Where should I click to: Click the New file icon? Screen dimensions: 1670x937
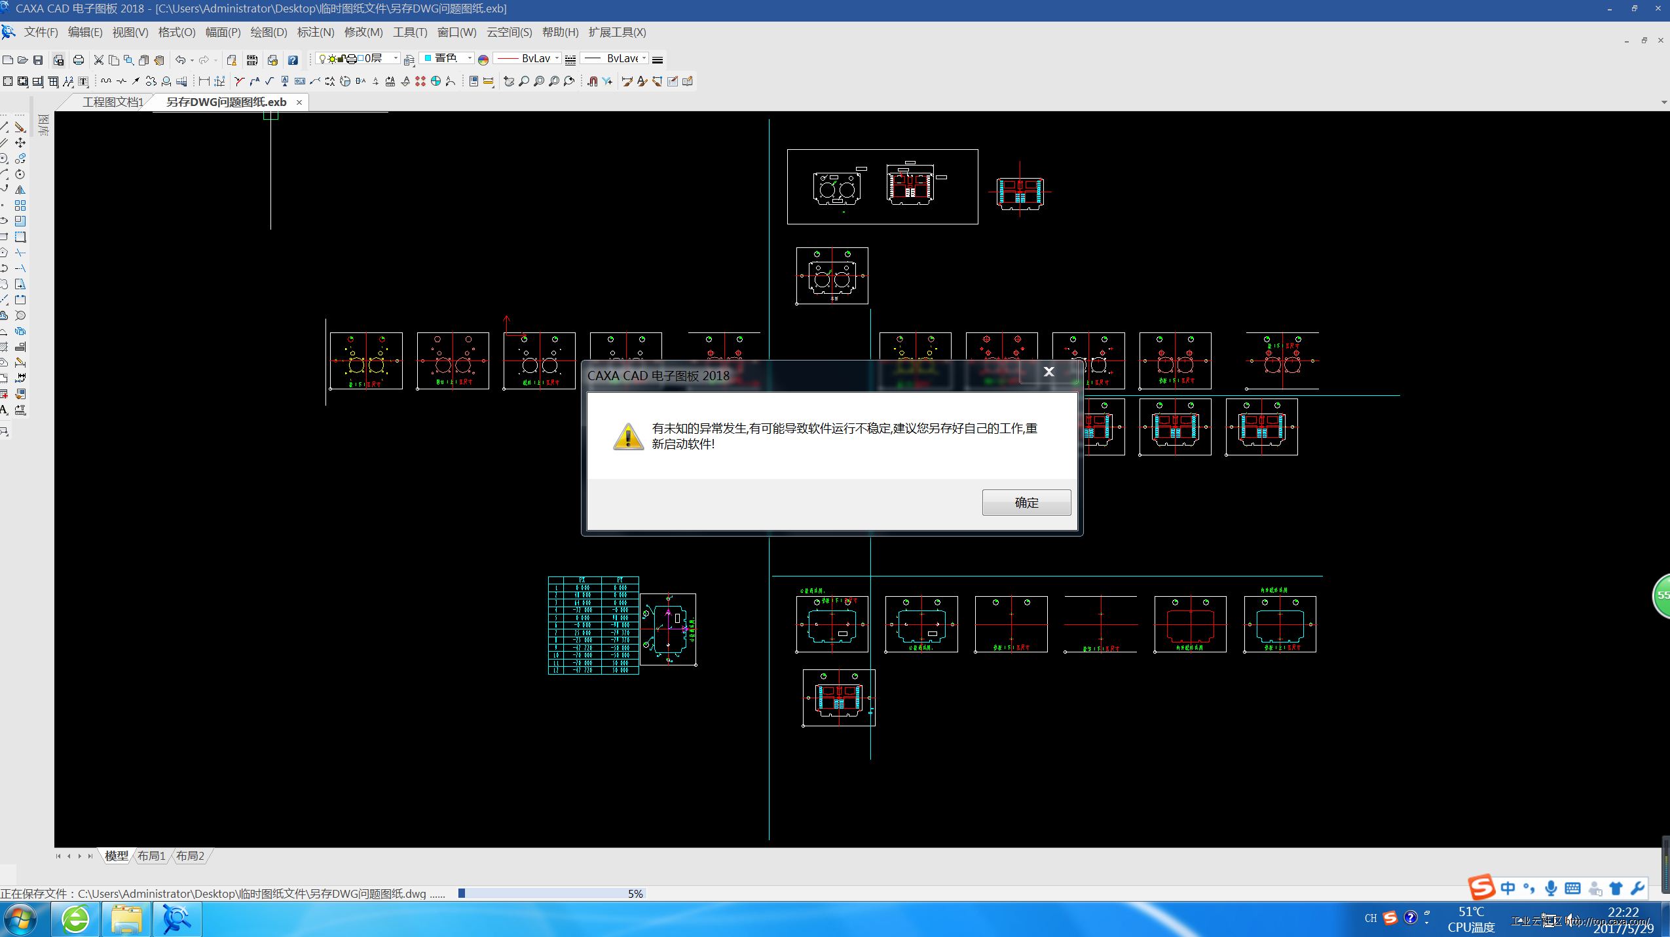pos(8,60)
